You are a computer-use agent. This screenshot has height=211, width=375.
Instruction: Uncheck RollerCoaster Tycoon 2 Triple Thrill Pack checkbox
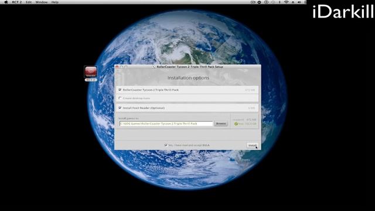coord(120,90)
